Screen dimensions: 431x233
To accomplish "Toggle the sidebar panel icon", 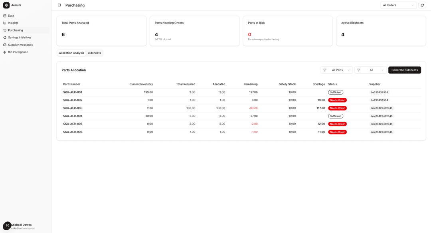I will point(59,5).
